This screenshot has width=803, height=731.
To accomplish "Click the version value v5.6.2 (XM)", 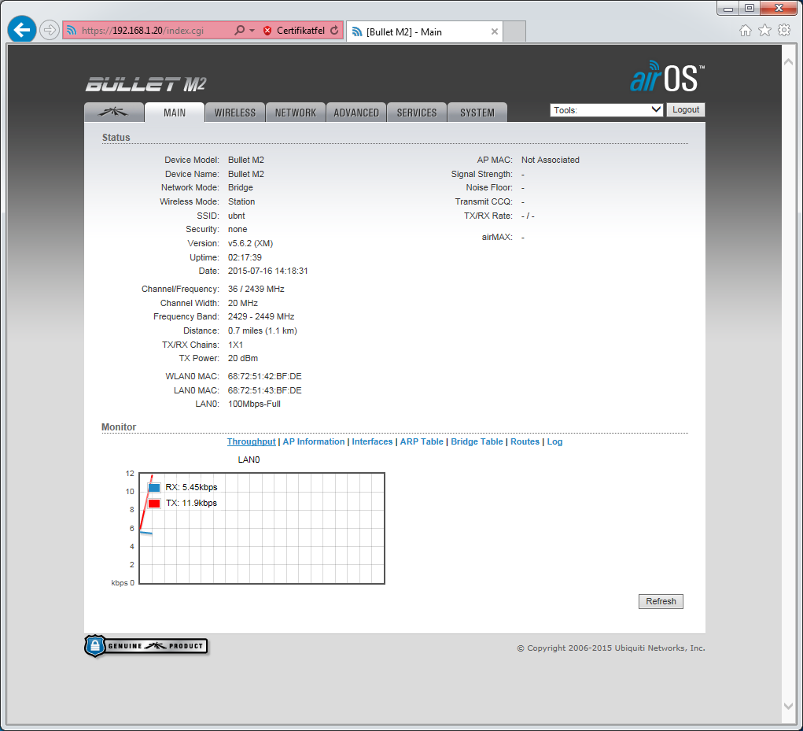I will [250, 243].
